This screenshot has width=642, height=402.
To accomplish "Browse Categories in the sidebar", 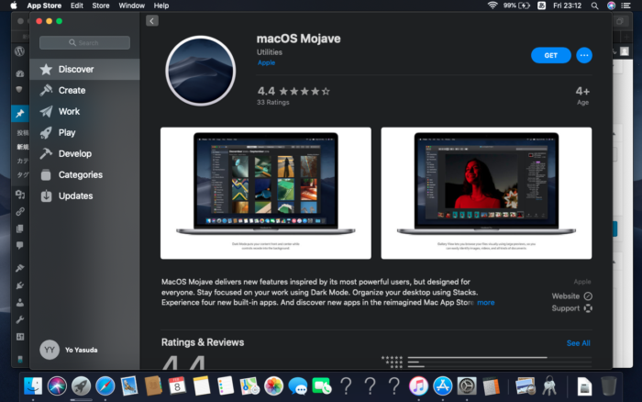I will pyautogui.click(x=80, y=175).
